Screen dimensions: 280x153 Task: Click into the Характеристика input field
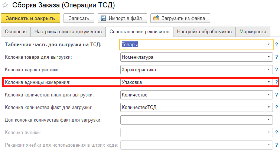[192, 69]
